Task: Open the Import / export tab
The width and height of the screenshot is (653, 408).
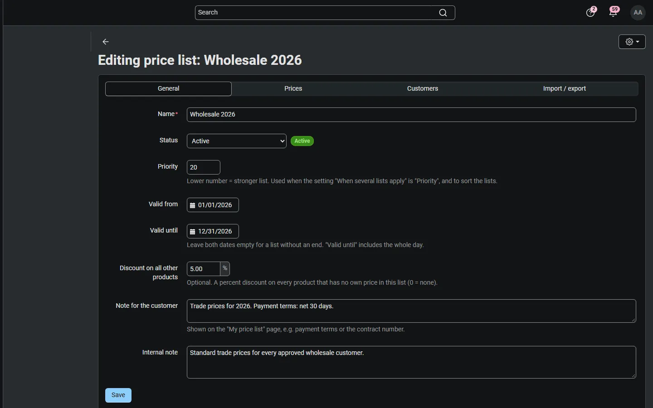Action: pos(565,89)
